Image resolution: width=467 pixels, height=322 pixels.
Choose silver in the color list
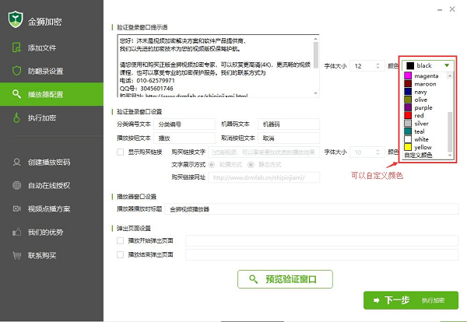(x=425, y=123)
